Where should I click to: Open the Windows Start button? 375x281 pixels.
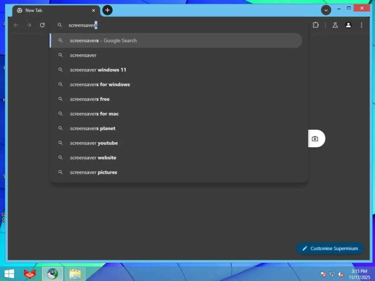click(9, 274)
